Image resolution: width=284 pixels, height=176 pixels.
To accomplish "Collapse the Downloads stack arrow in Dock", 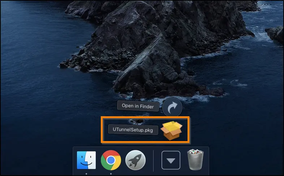I will click(171, 160).
